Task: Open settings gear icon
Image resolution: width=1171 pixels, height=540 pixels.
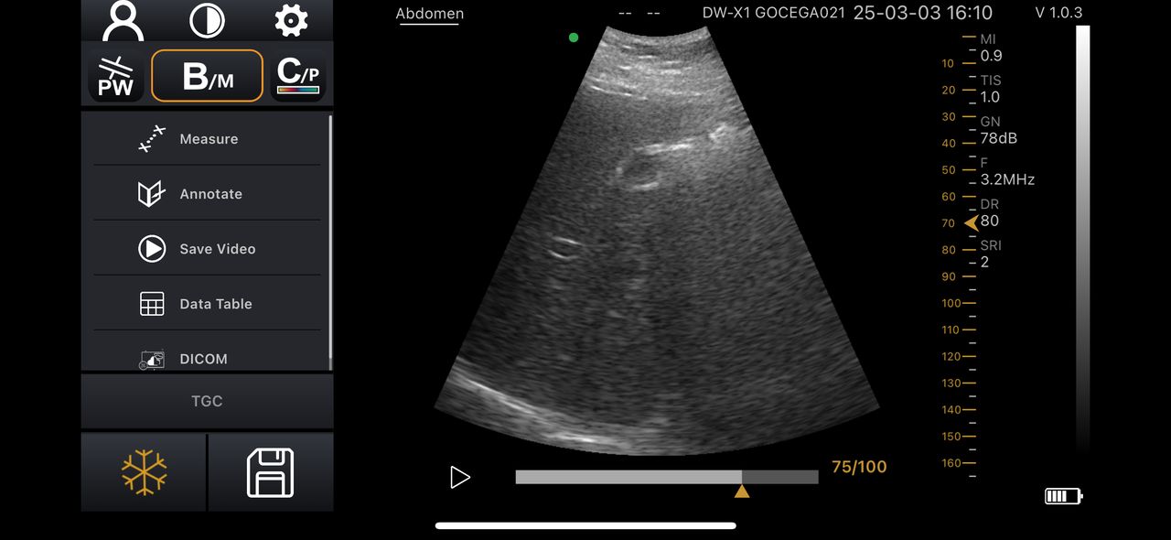Action: (291, 20)
